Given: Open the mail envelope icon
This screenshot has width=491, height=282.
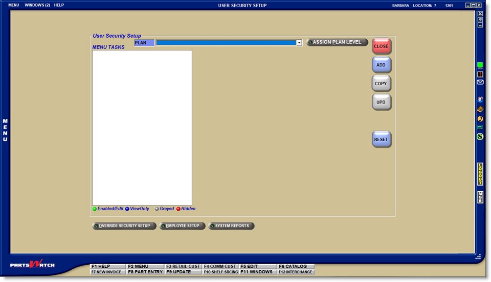Looking at the screenshot, I should tap(480, 82).
